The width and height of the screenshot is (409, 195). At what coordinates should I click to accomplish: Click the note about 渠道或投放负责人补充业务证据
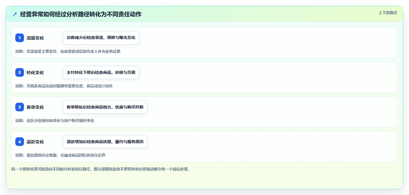[x=68, y=51]
